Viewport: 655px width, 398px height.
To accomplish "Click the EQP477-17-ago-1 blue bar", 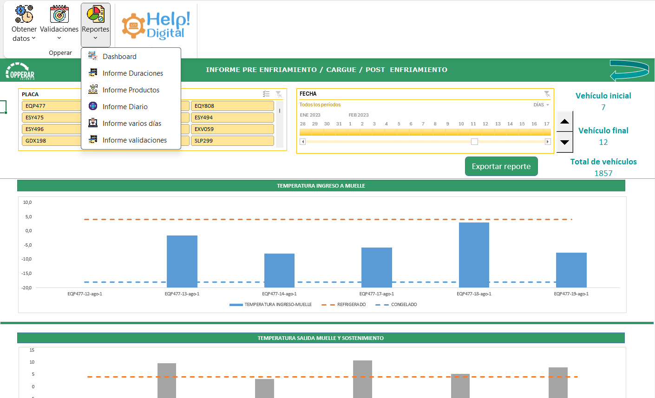I will pyautogui.click(x=377, y=268).
